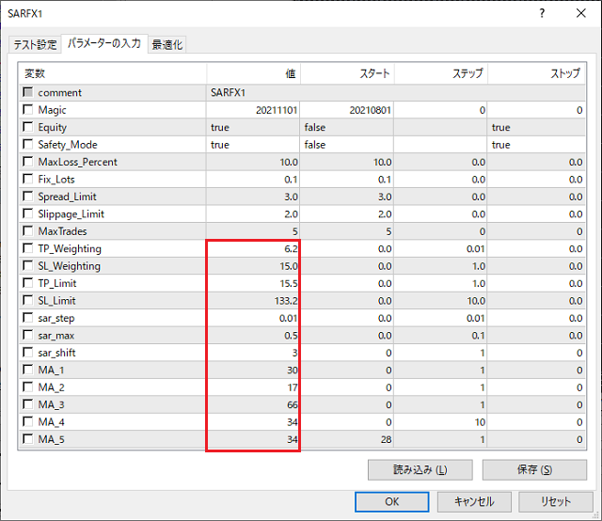The width and height of the screenshot is (602, 521).
Task: Switch to the テスト設定 tab
Action: coord(35,44)
